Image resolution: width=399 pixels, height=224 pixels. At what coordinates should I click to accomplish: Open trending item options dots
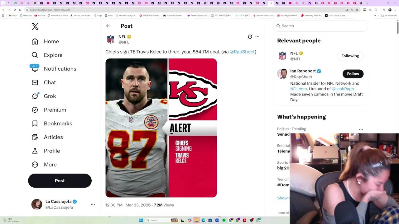(361, 130)
